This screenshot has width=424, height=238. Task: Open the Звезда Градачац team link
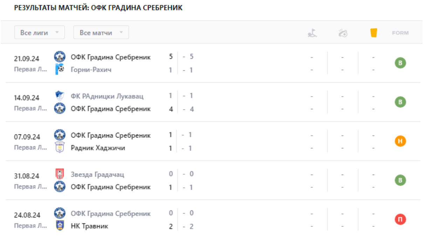[97, 174]
